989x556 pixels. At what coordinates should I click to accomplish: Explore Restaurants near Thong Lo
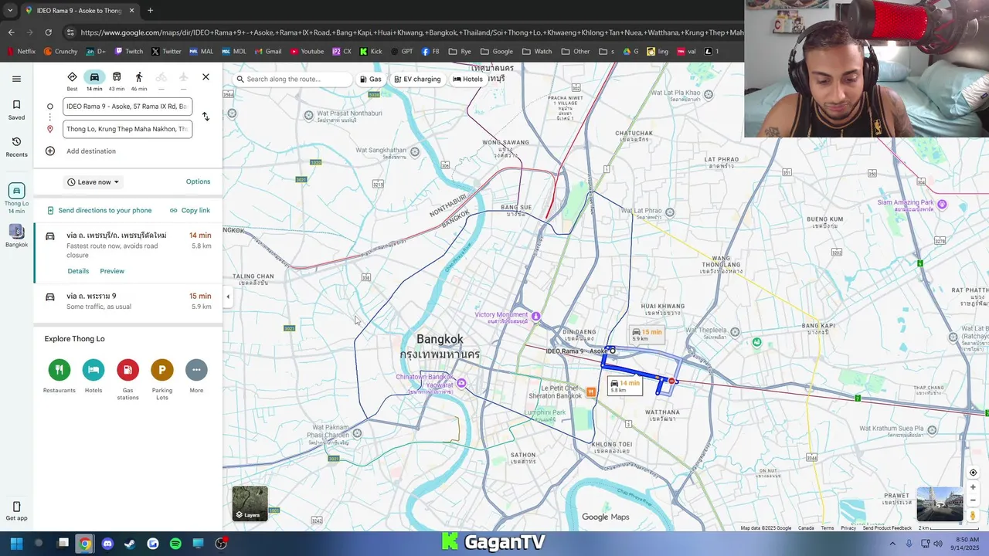click(59, 376)
